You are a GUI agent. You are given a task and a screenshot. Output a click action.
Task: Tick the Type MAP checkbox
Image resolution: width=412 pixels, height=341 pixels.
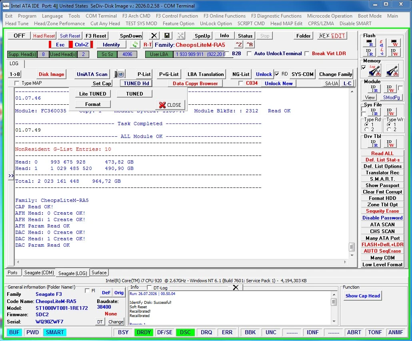tap(17, 83)
